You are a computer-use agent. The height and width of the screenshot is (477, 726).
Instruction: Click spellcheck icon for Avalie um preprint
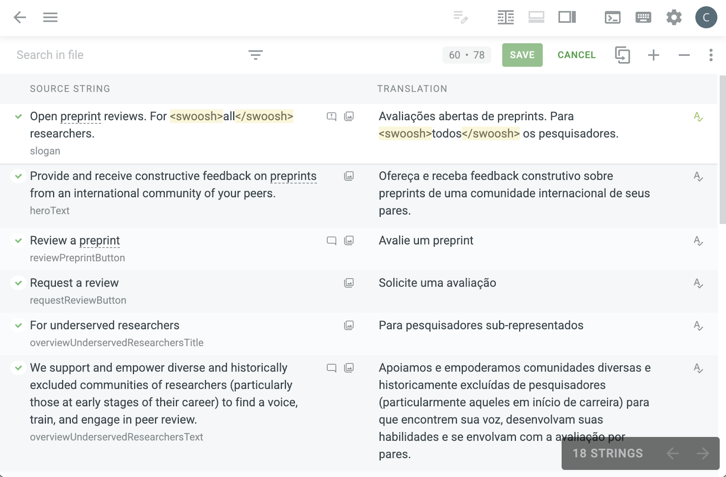pos(698,241)
